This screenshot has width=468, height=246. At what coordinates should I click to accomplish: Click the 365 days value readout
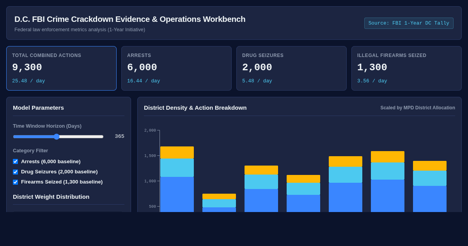point(119,136)
